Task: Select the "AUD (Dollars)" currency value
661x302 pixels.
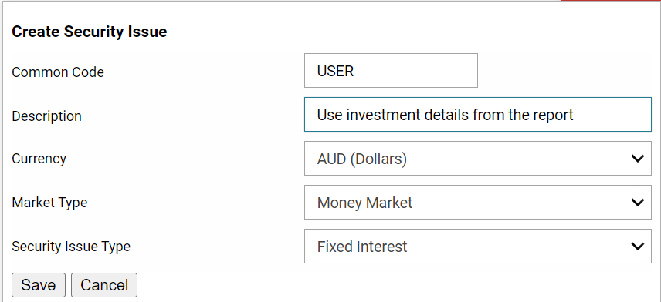Action: click(x=361, y=159)
